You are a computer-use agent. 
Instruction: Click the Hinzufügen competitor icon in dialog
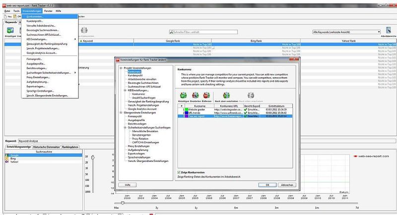coord(183,96)
